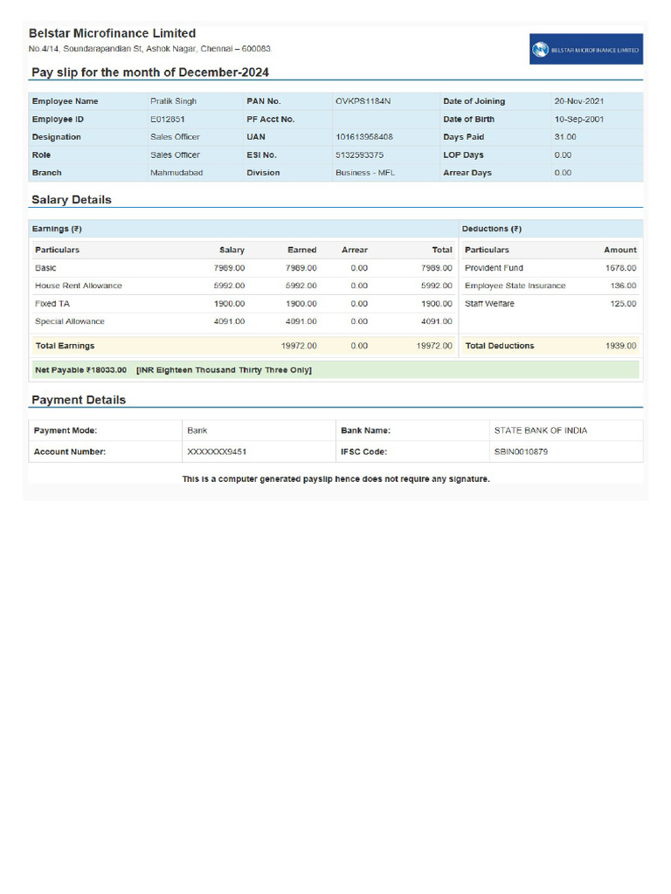Click the 'Staff Welfare' deduction label

pos(489,304)
